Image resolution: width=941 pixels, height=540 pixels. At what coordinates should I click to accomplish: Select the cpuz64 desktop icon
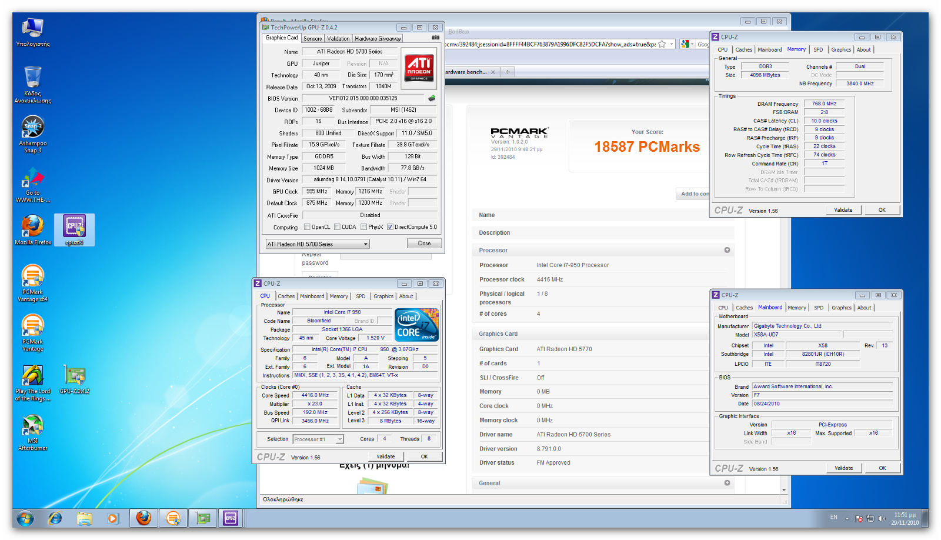point(74,229)
